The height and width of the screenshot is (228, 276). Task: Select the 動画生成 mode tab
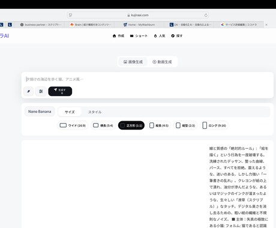pos(162,62)
